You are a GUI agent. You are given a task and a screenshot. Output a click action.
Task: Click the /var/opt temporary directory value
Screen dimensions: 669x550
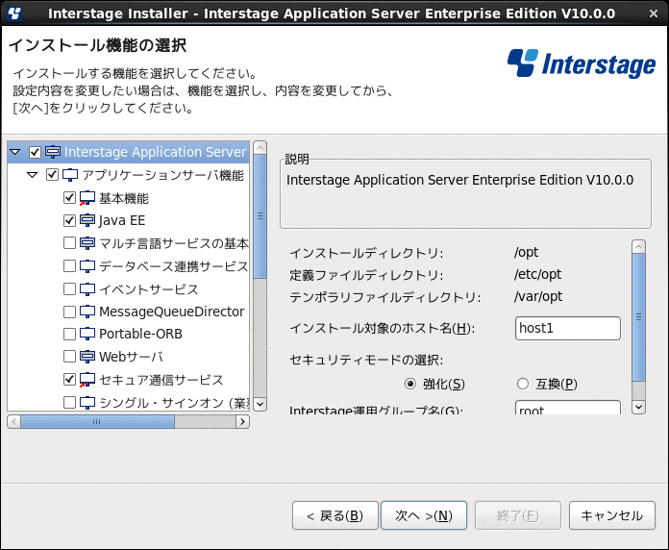[x=538, y=296]
